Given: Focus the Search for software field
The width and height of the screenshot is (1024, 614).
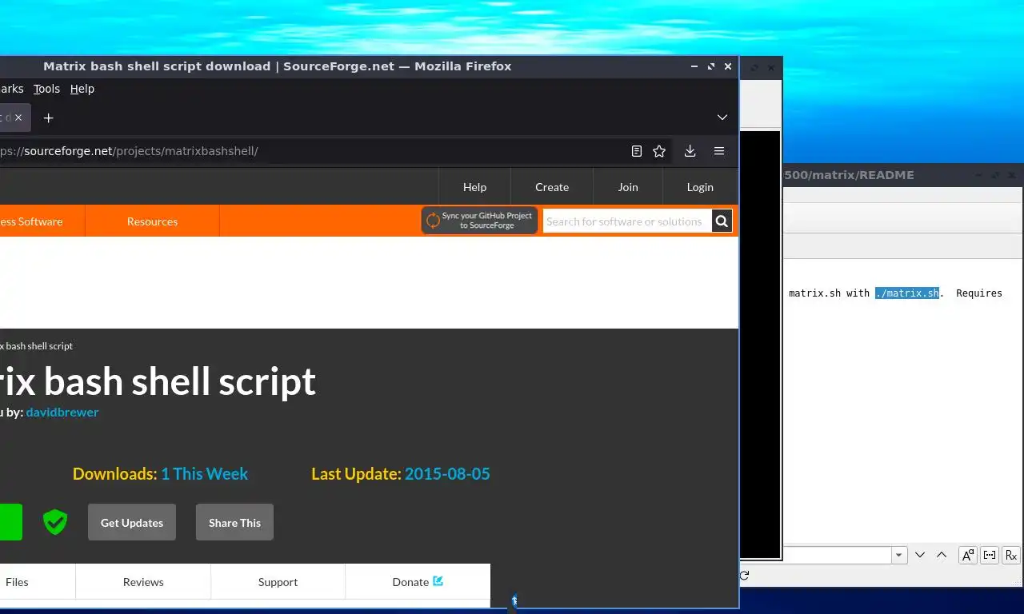Looking at the screenshot, I should click(x=627, y=221).
